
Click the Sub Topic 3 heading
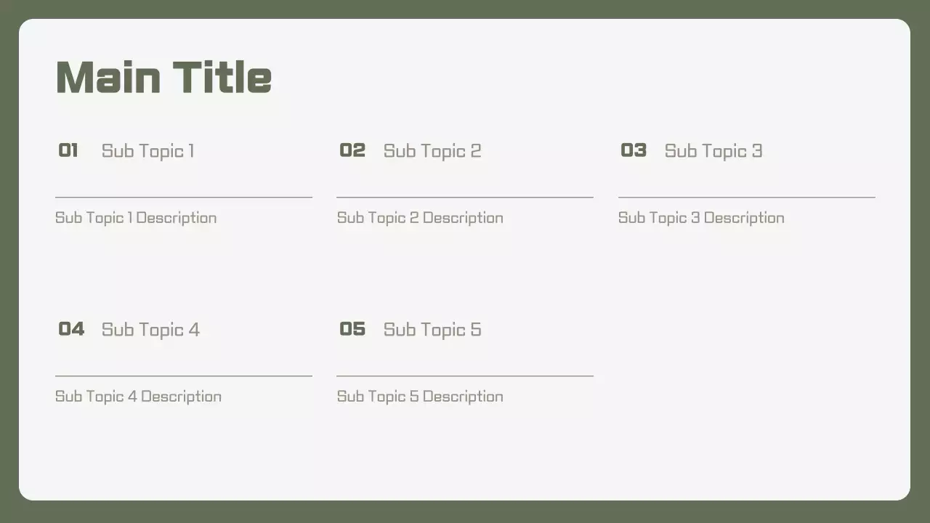pos(713,150)
